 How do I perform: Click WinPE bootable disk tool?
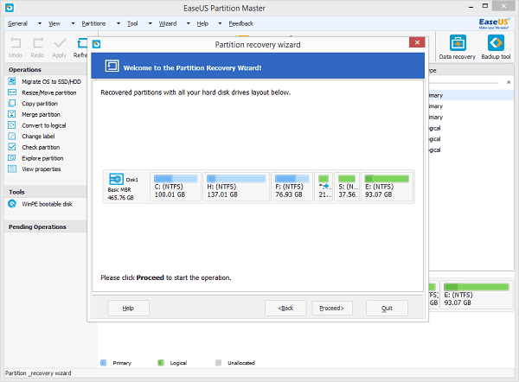(47, 204)
